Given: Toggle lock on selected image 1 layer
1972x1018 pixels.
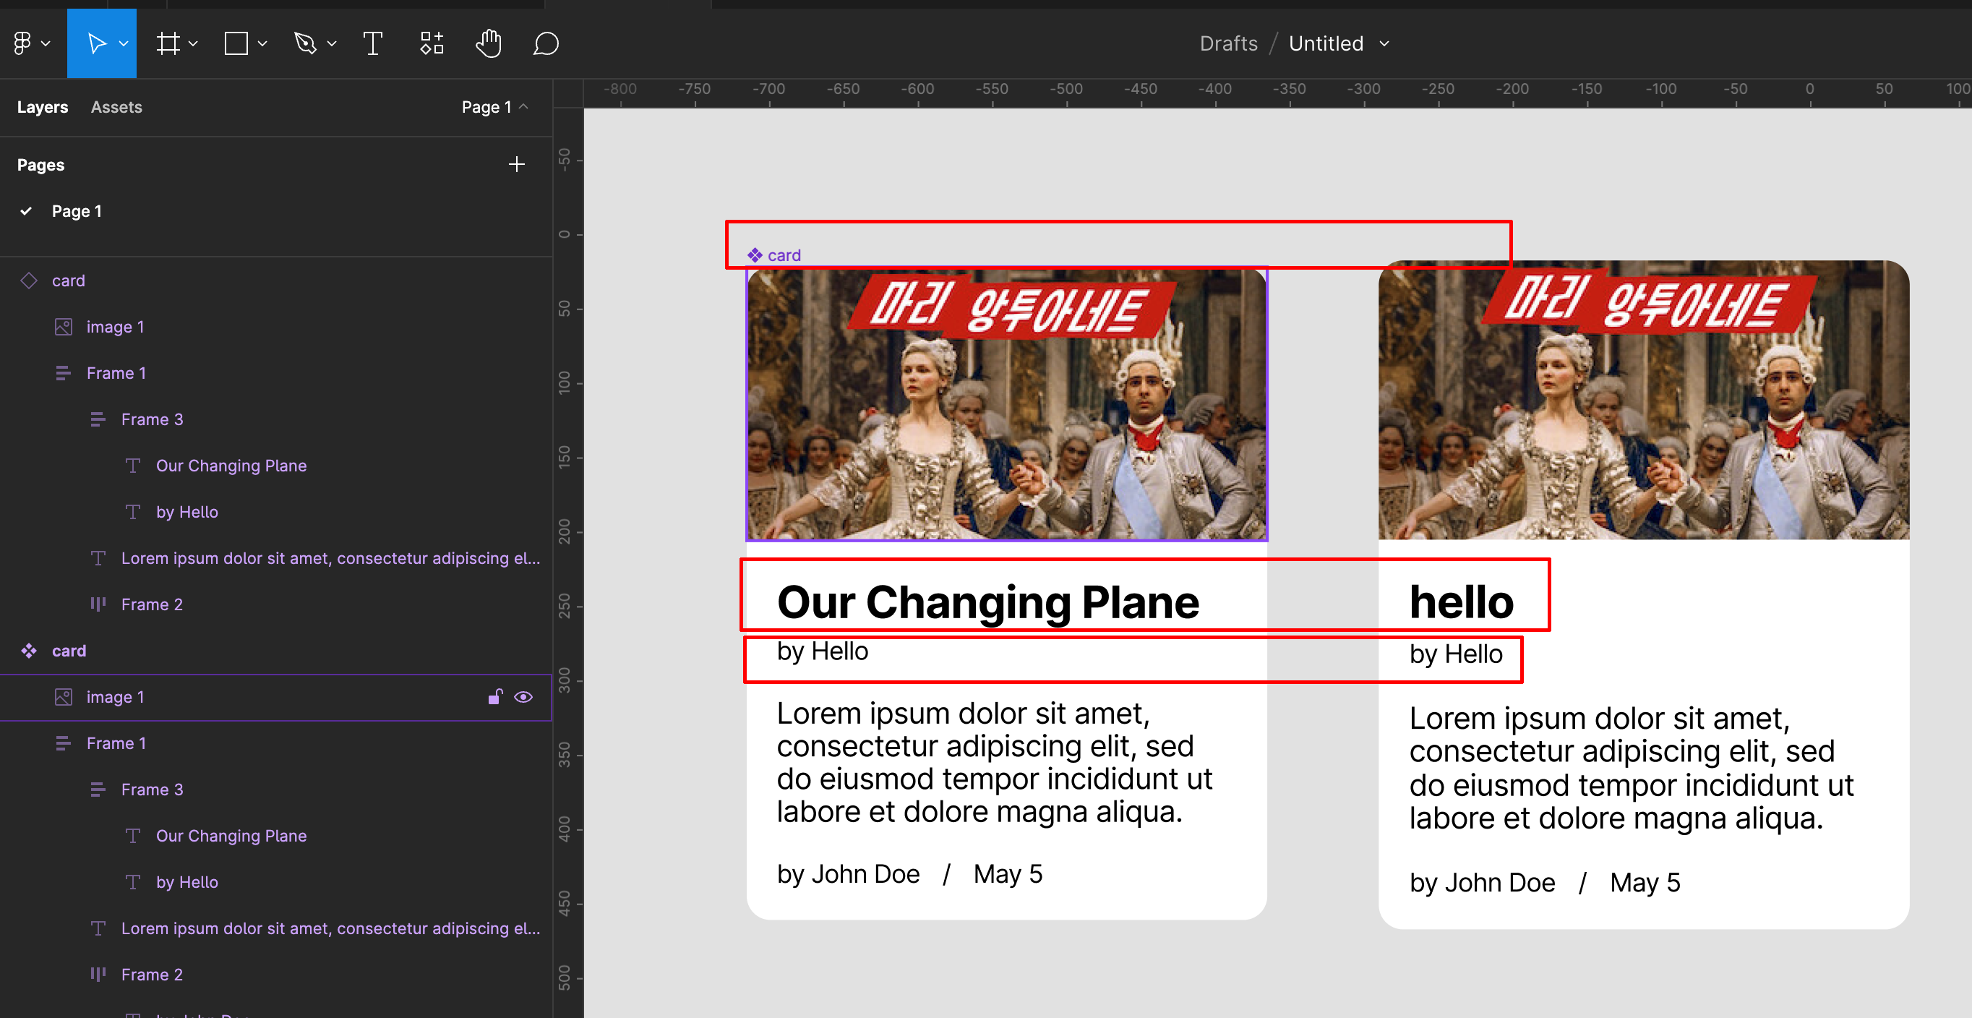Looking at the screenshot, I should (x=495, y=696).
